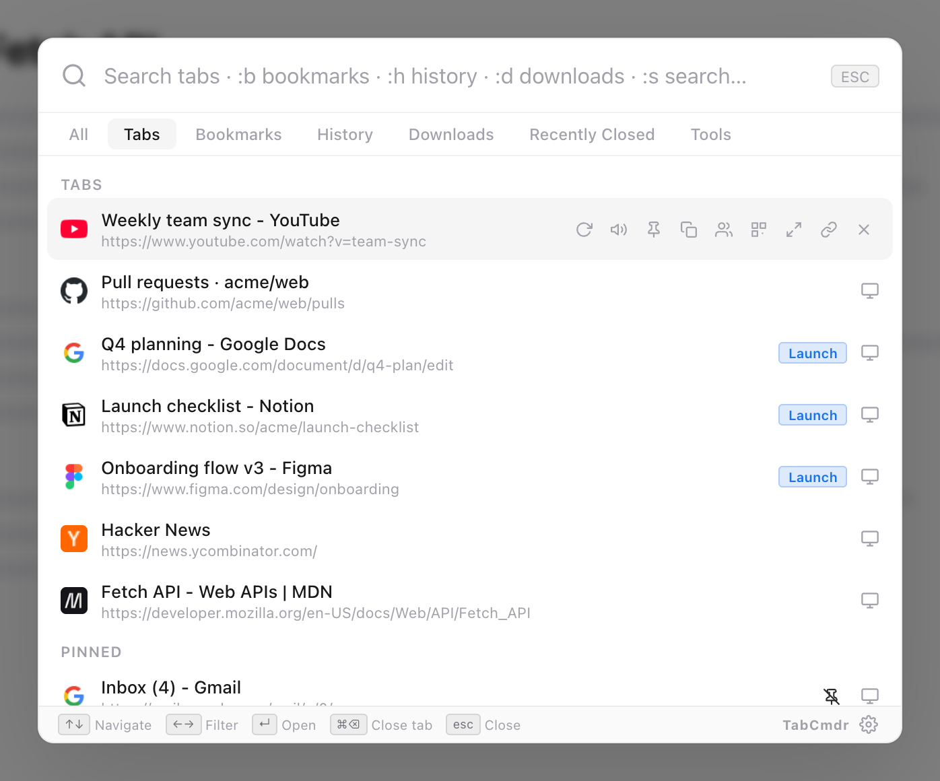This screenshot has height=781, width=940.
Task: Switch to the All filter tab
Action: 79,135
